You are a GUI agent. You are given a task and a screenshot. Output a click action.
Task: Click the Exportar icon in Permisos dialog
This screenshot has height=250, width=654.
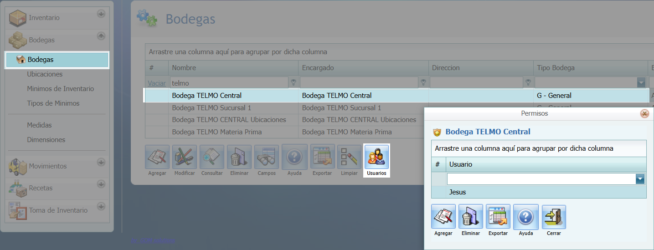click(498, 217)
